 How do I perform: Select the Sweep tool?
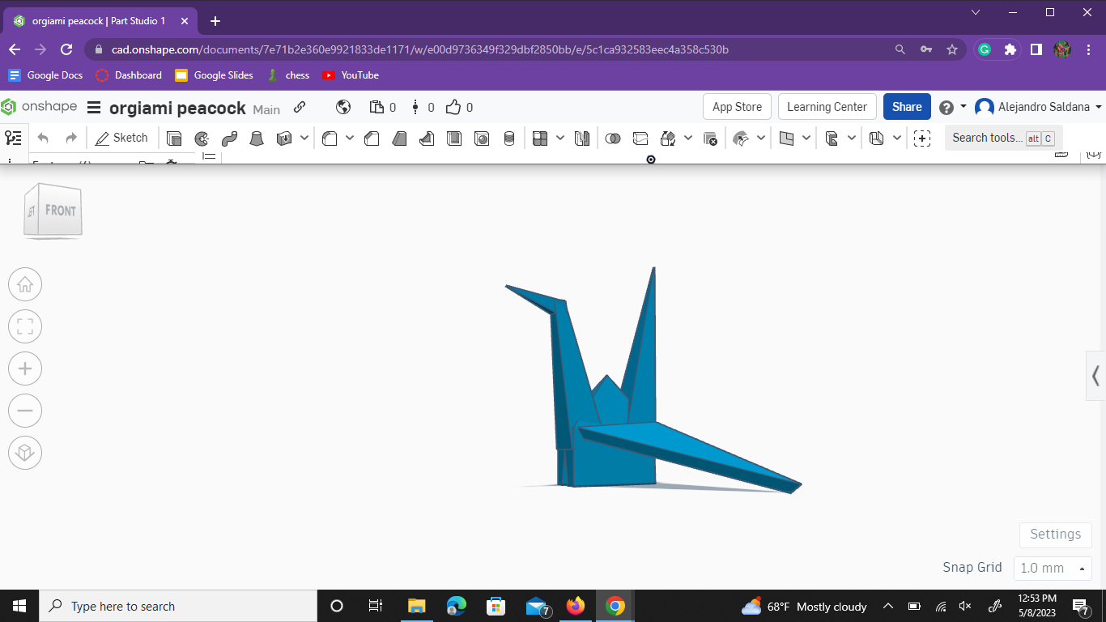point(230,138)
